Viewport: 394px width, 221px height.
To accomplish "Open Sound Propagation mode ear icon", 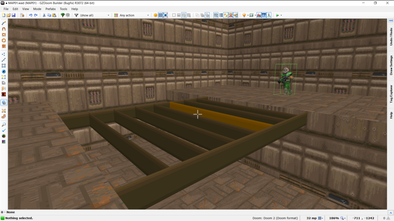I will click(4, 89).
